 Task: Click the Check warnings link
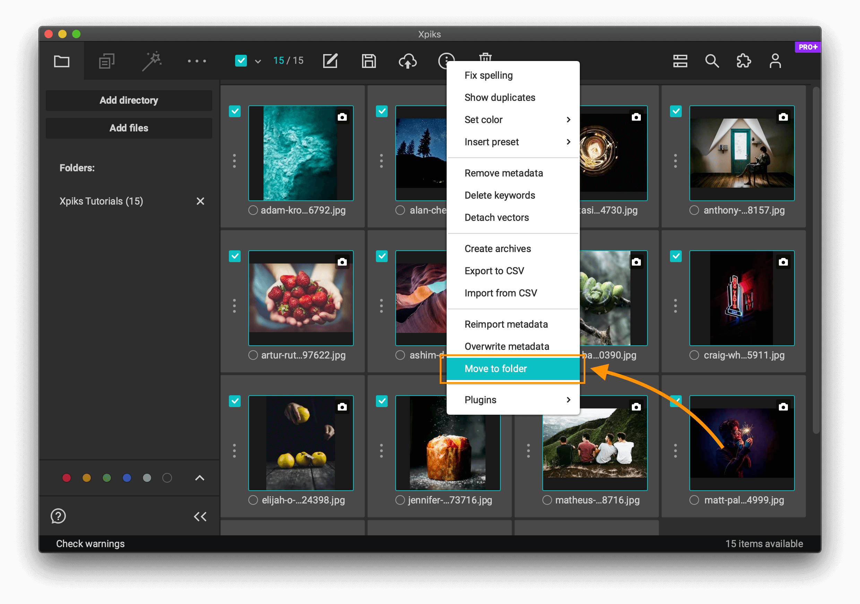[90, 544]
